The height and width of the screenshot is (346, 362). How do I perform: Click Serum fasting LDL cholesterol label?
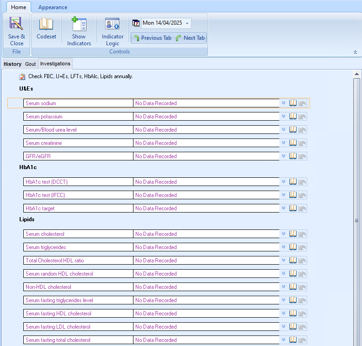click(x=58, y=327)
